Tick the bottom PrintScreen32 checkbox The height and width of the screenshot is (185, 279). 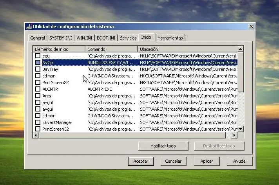(x=38, y=129)
